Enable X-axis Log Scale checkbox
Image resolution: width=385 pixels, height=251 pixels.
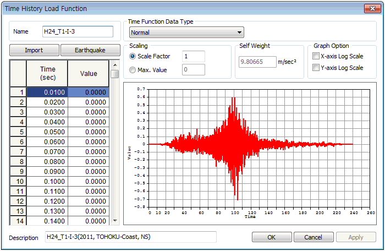point(316,56)
